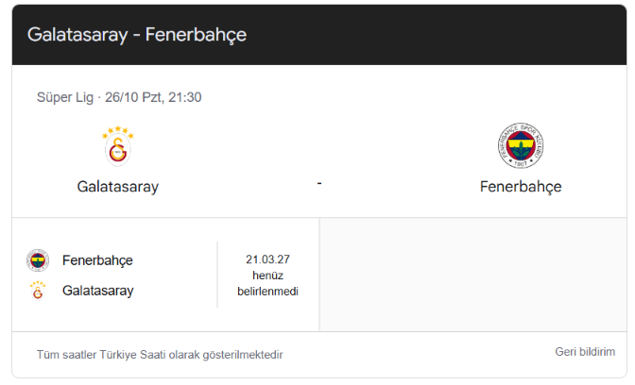Click the henüz belirlenmedi time status
Image resolution: width=635 pixels, height=385 pixels.
tap(267, 283)
